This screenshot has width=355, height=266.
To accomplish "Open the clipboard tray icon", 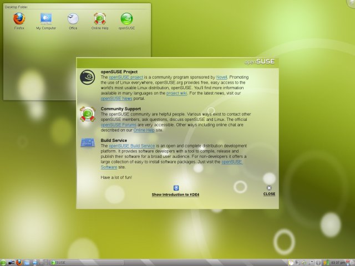I will click(x=291, y=263).
